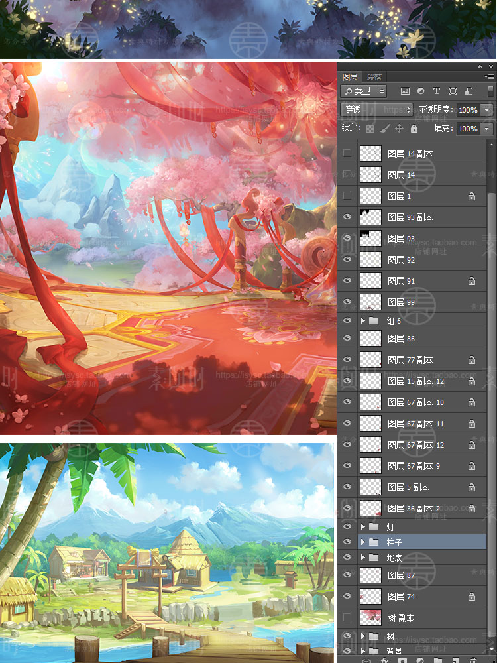Hide layer 图层 92 via eye icon

(x=347, y=259)
